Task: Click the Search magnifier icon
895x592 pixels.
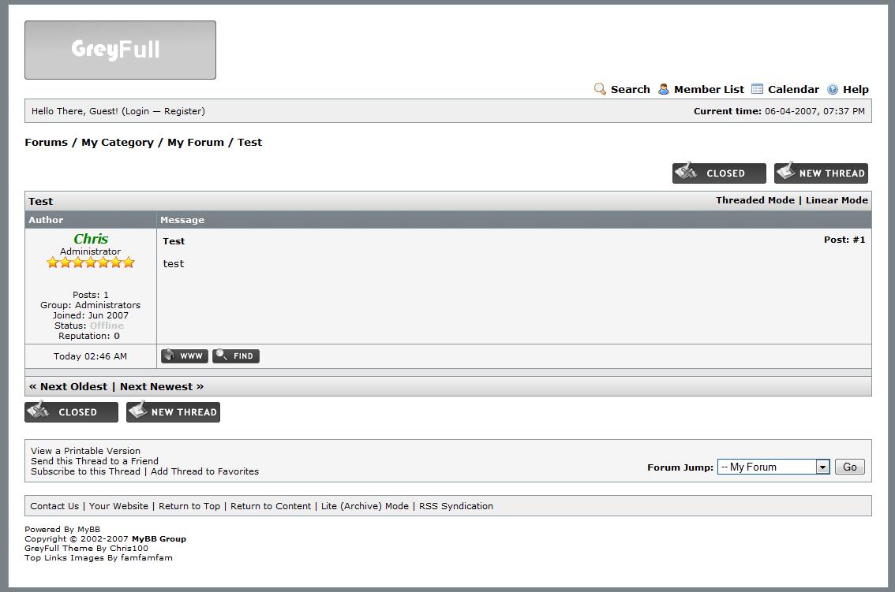Action: (x=600, y=89)
